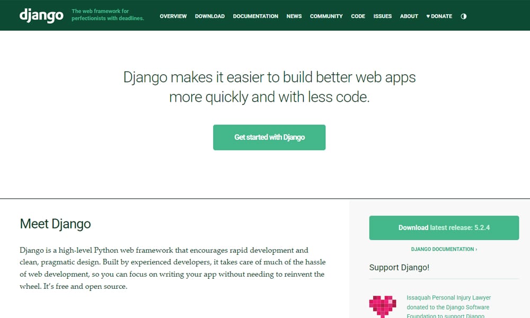Screen dimensions: 530x318
Task: Open the OVERVIEW navigation item
Action: 173,16
